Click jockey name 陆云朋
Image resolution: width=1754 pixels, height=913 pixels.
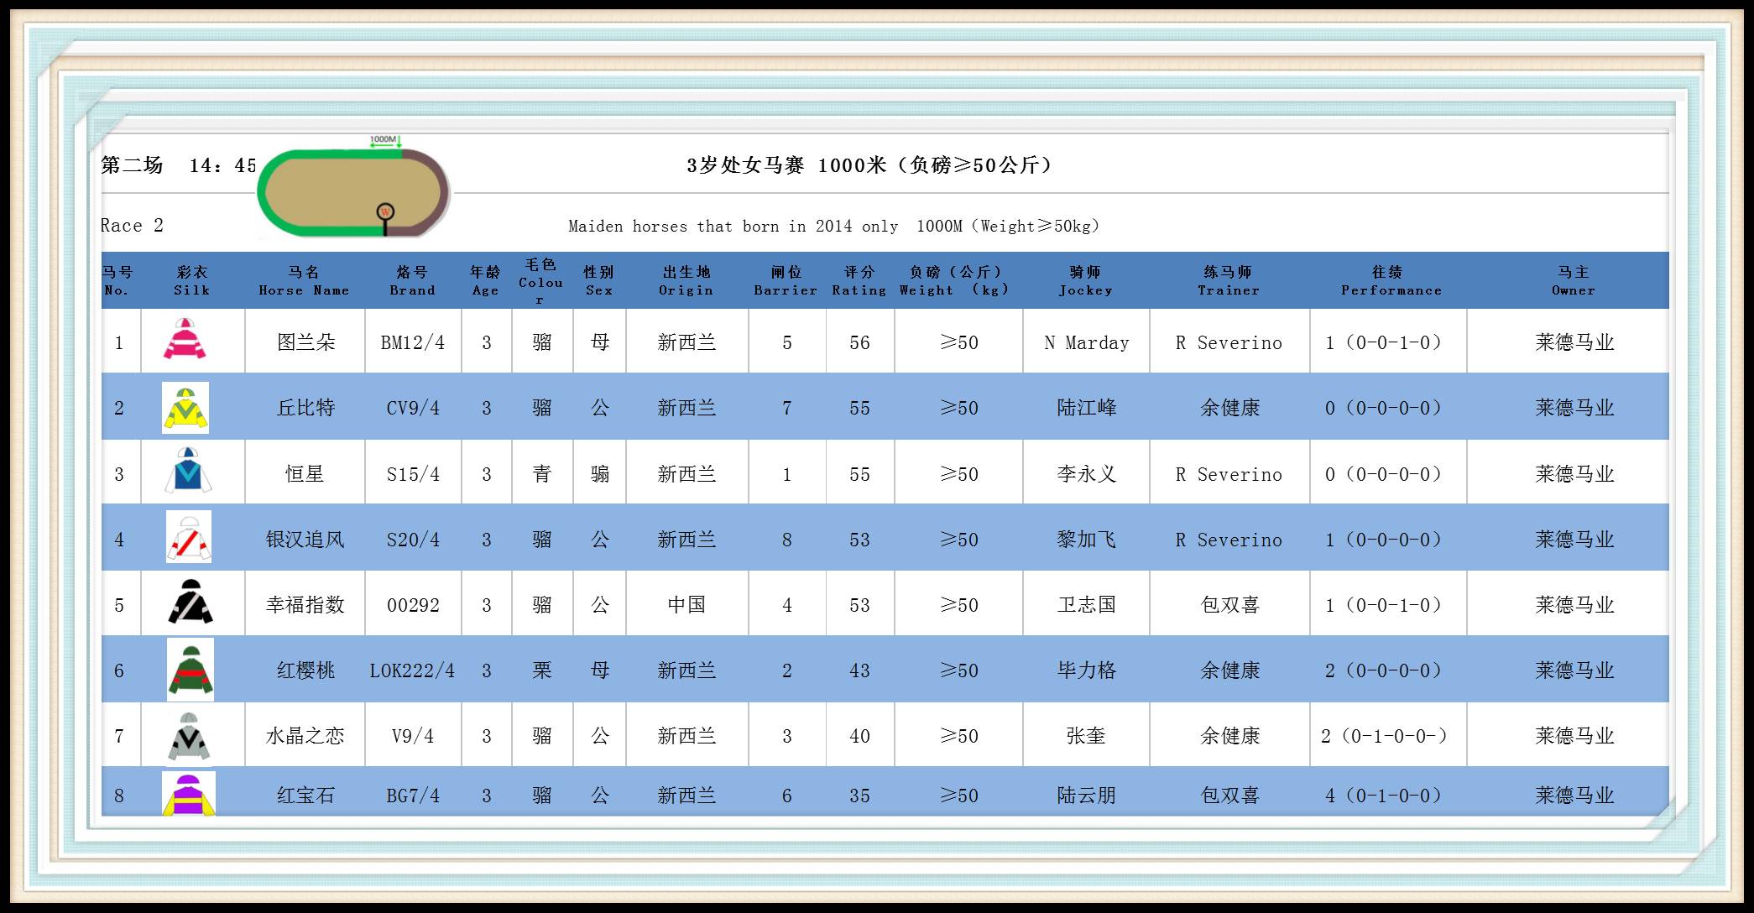[x=1087, y=796]
